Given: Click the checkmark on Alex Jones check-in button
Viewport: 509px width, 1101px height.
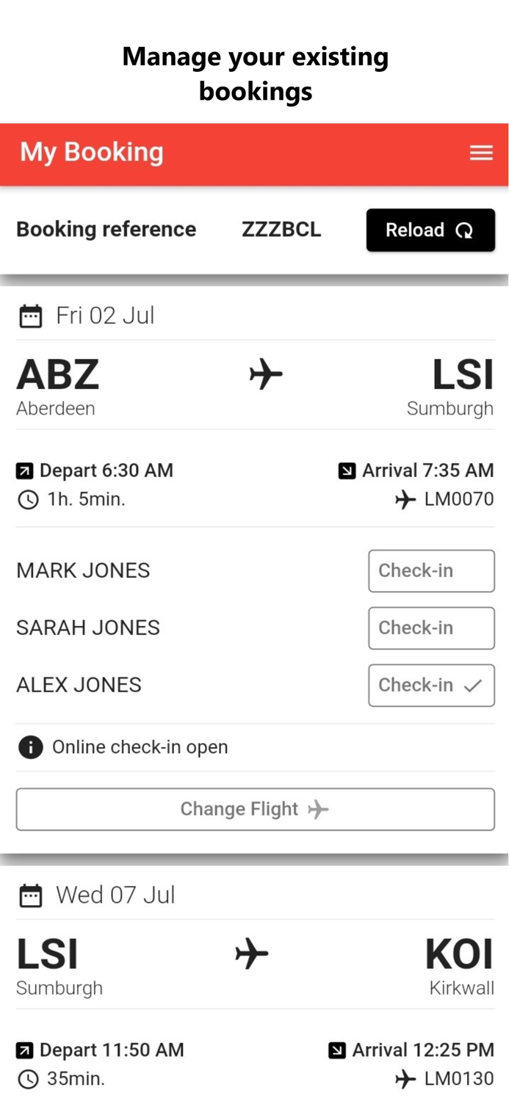Looking at the screenshot, I should [x=473, y=684].
